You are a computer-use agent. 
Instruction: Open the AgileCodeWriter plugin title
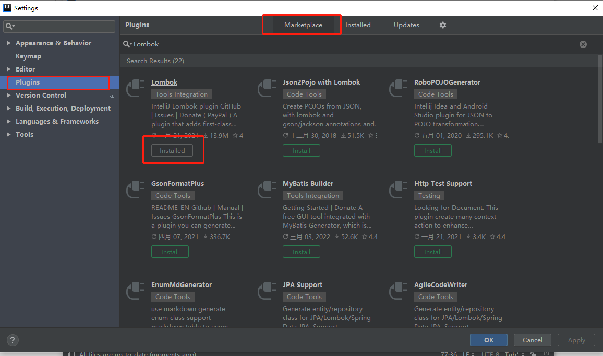click(x=441, y=285)
